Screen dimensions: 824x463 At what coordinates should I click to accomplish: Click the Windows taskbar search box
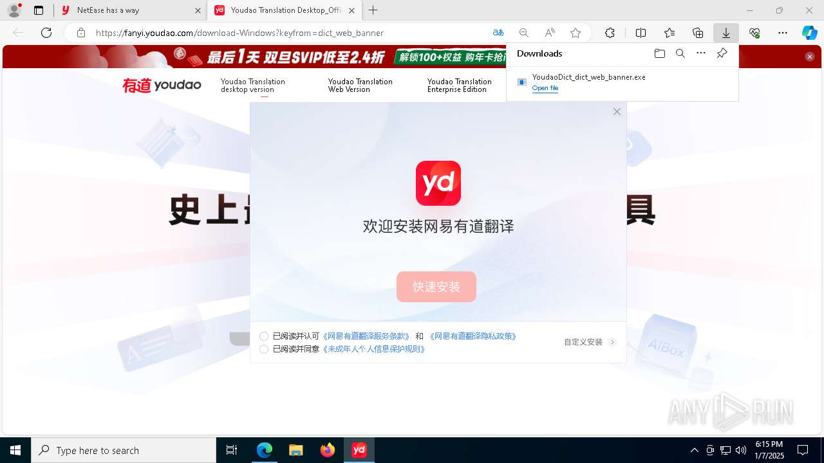pyautogui.click(x=124, y=450)
